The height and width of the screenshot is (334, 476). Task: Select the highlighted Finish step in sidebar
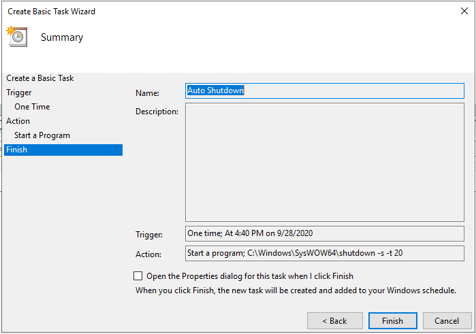(63, 150)
